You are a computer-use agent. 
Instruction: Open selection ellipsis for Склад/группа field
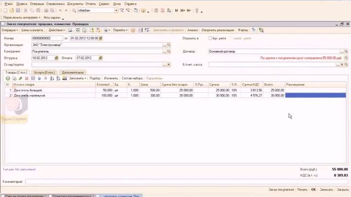[165, 65]
